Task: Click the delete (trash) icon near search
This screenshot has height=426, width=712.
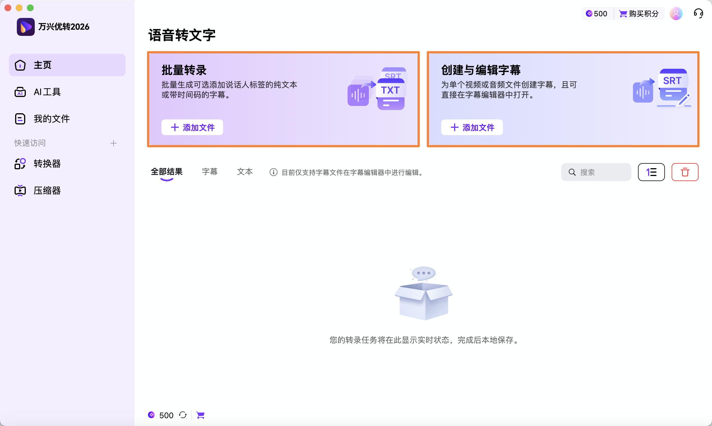Action: coord(685,172)
